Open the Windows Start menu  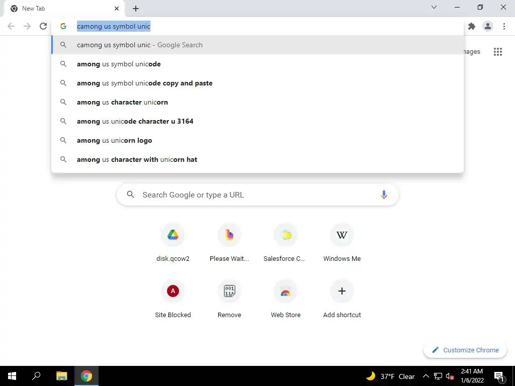tap(12, 376)
